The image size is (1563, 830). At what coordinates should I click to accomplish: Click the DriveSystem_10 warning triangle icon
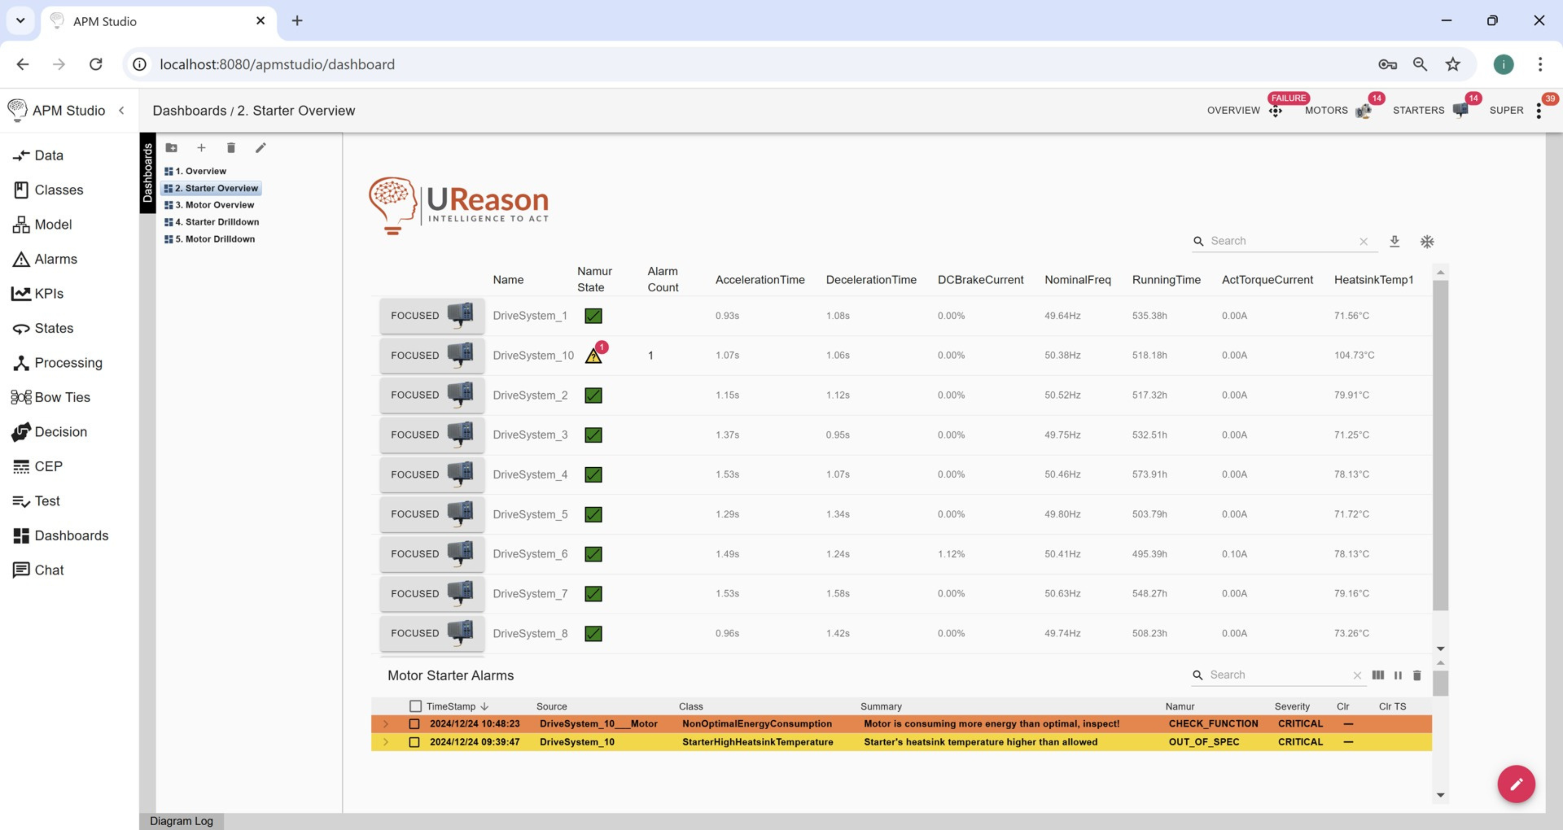[593, 356]
